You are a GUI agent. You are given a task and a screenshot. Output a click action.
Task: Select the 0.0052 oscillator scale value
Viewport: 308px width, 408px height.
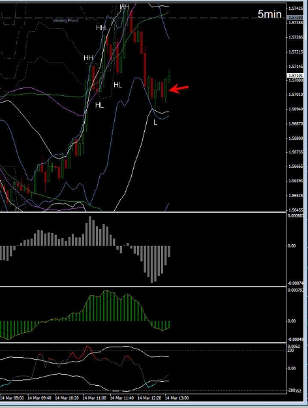[294, 347]
